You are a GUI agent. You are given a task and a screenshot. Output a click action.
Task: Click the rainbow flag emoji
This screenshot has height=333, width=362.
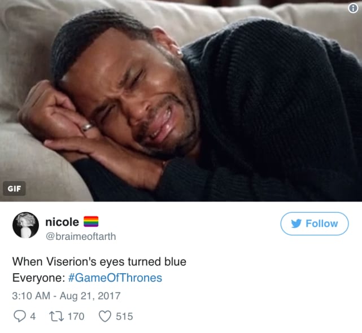pyautogui.click(x=91, y=222)
